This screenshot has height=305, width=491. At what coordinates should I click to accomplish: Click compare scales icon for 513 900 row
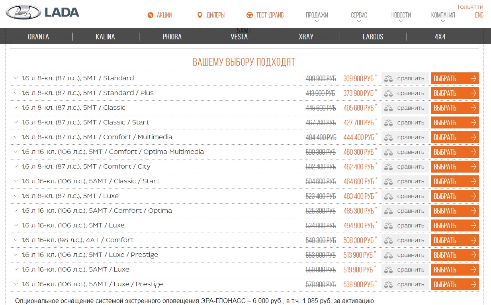[389, 255]
